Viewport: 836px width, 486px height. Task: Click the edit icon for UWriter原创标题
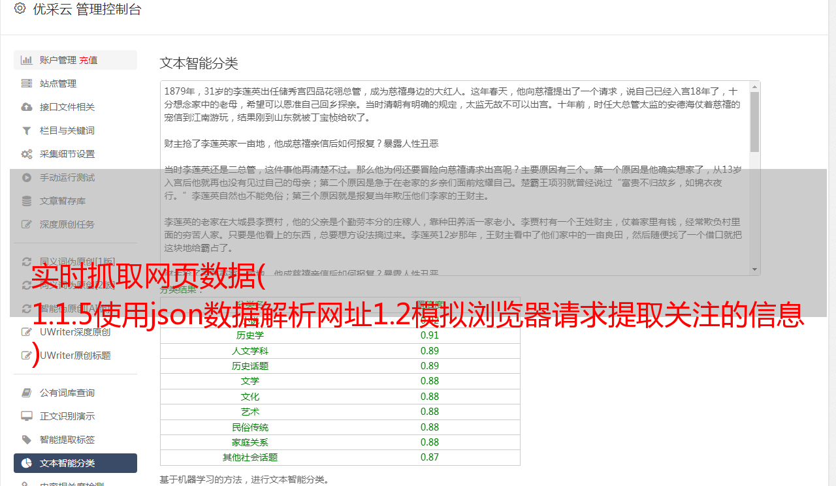27,356
